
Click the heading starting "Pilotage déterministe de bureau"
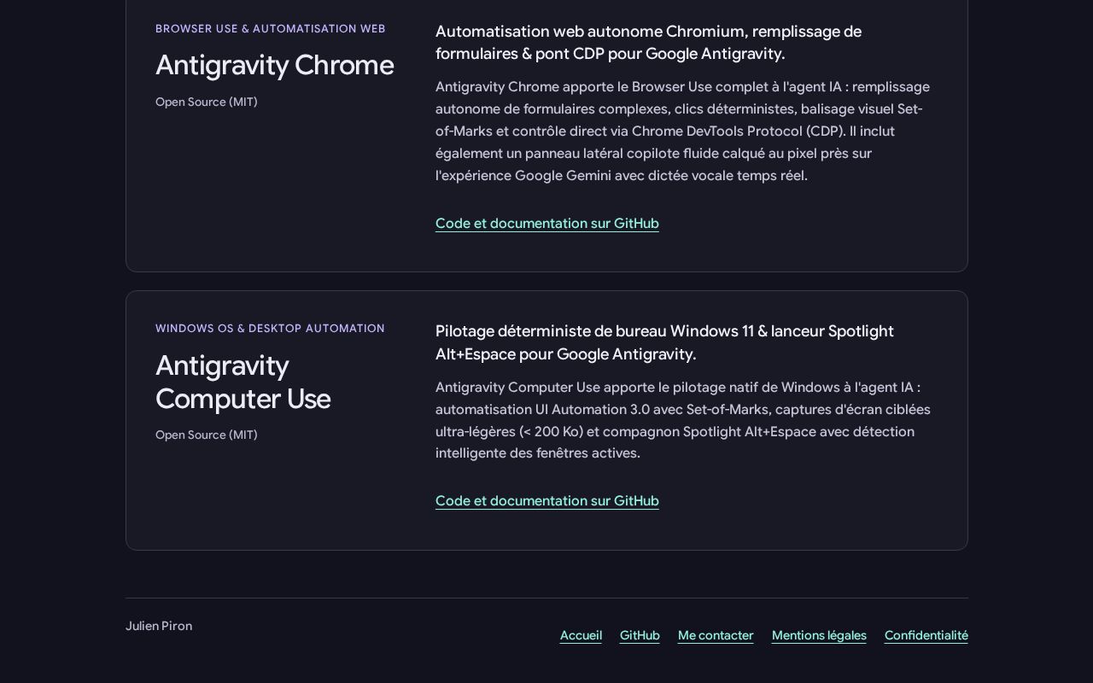(x=664, y=342)
